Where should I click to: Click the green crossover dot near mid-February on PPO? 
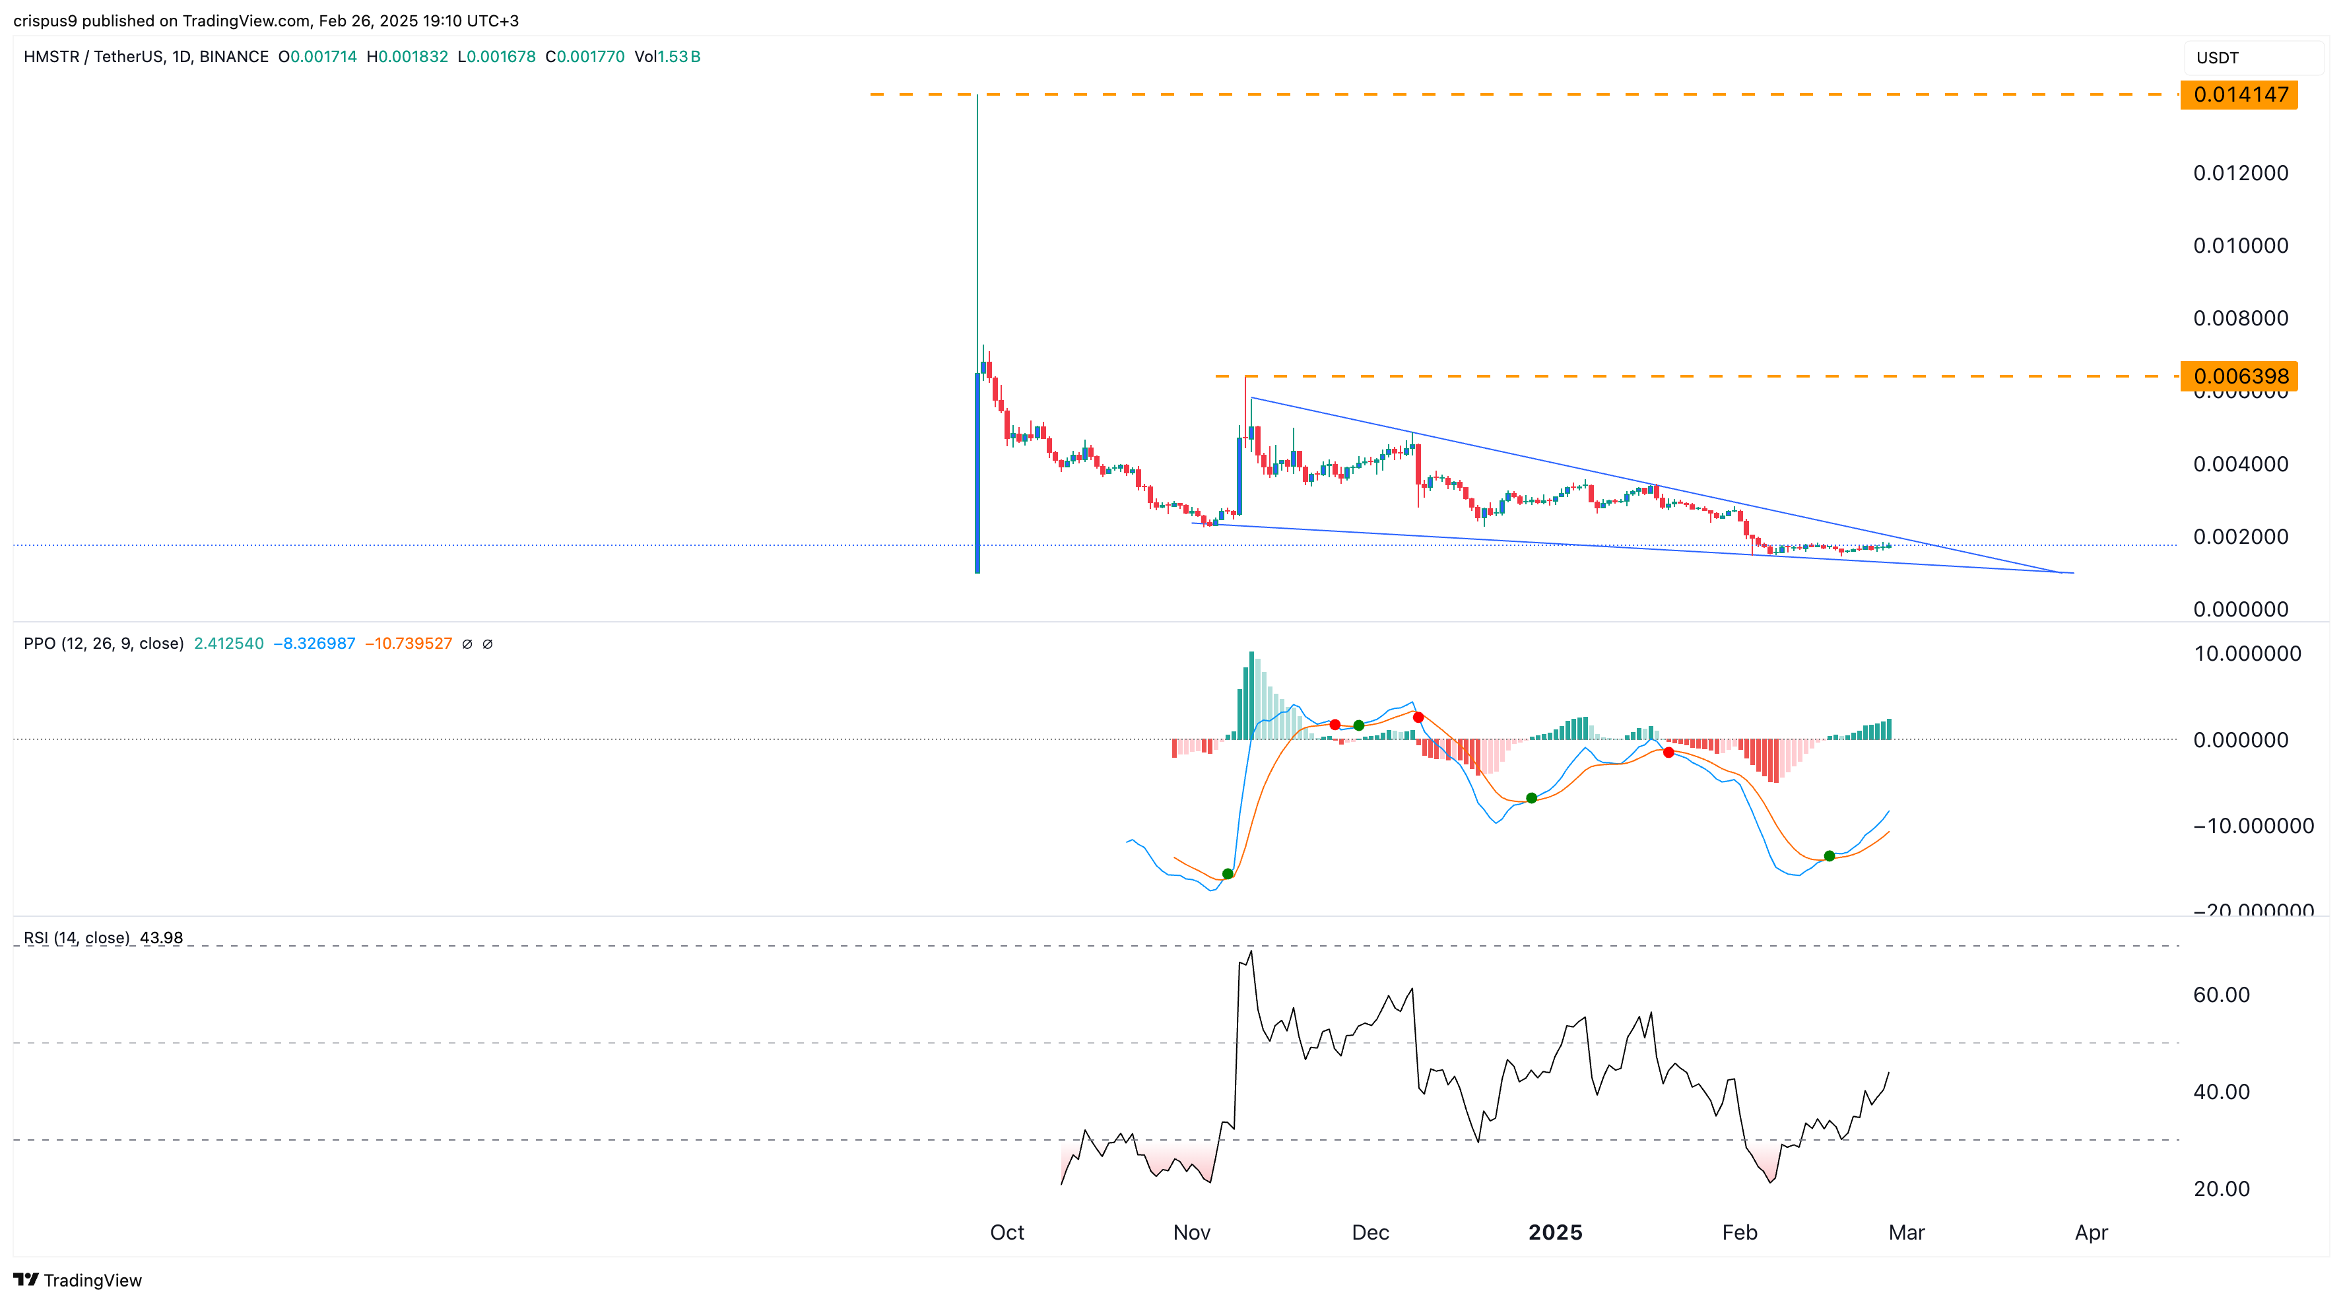click(x=1829, y=856)
